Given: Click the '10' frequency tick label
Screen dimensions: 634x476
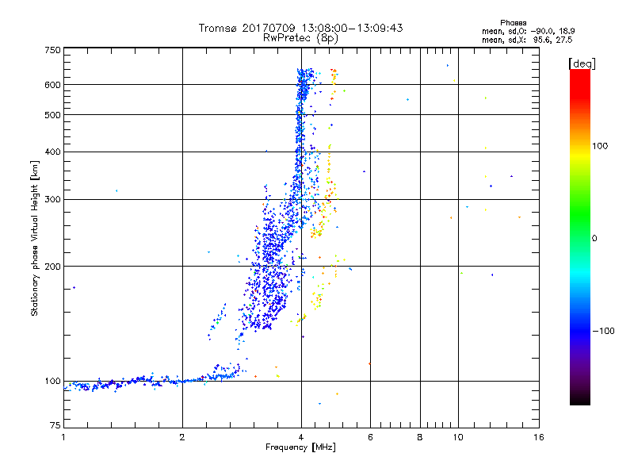Looking at the screenshot, I should click(458, 437).
